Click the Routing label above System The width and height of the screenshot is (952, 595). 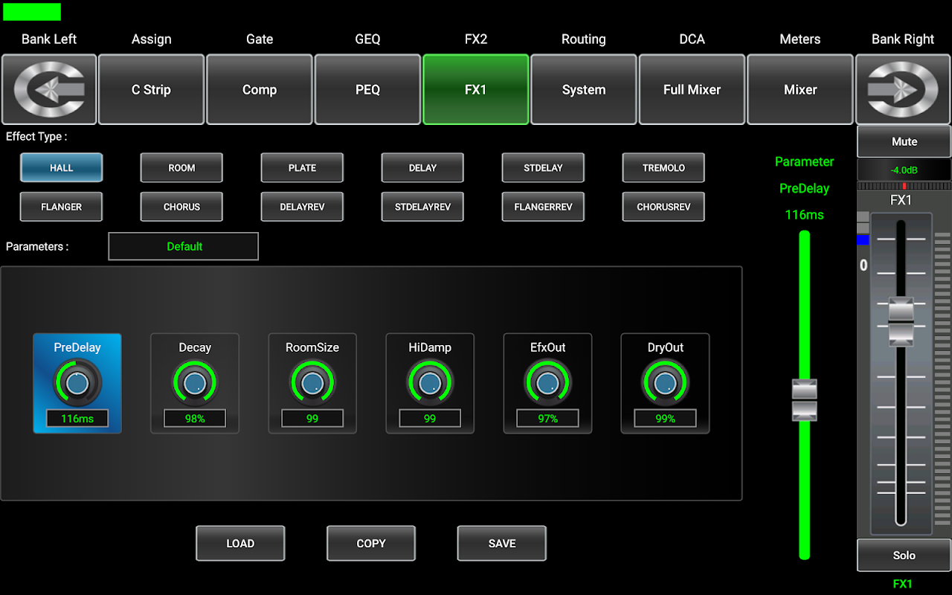coord(584,39)
